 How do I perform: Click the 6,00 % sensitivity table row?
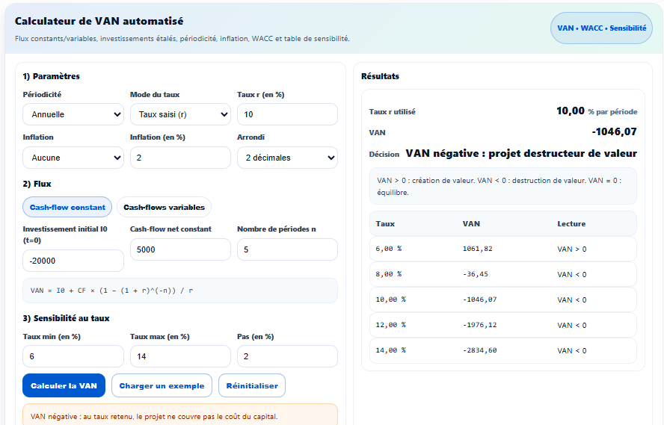pos(502,249)
